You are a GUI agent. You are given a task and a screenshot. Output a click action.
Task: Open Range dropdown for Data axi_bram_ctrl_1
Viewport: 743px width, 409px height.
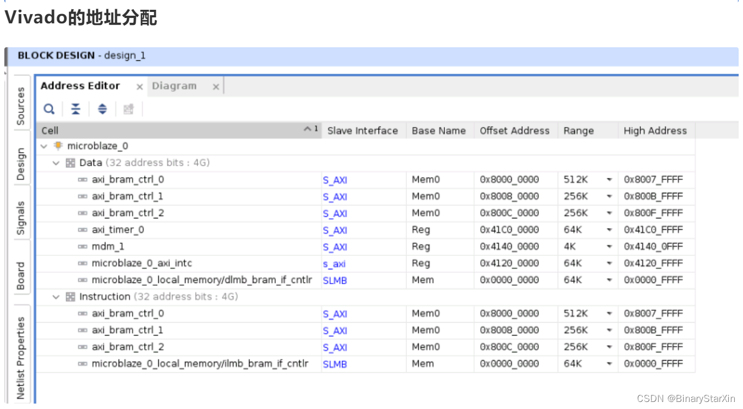pyautogui.click(x=609, y=197)
